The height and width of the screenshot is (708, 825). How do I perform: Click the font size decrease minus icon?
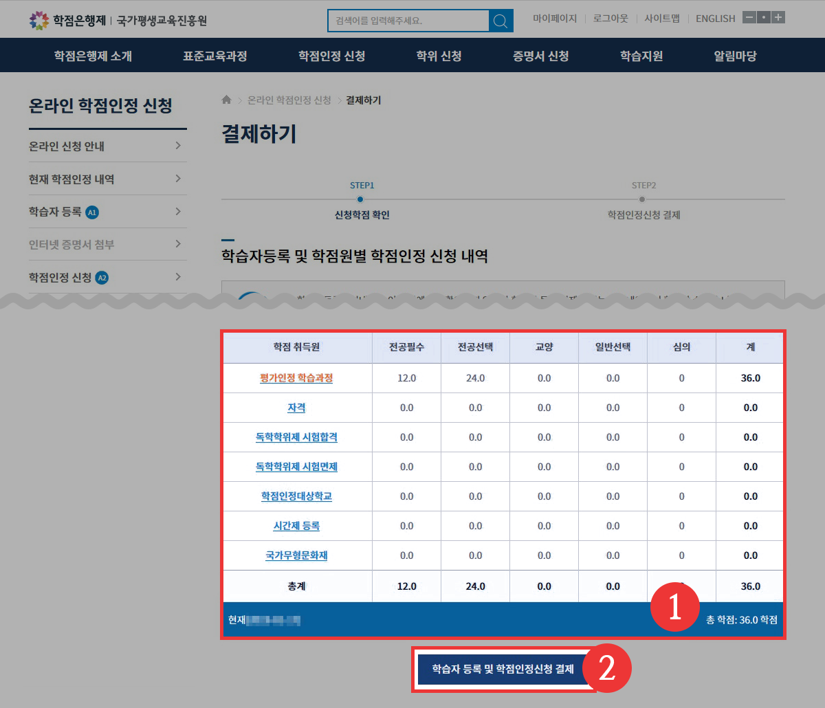coord(749,18)
